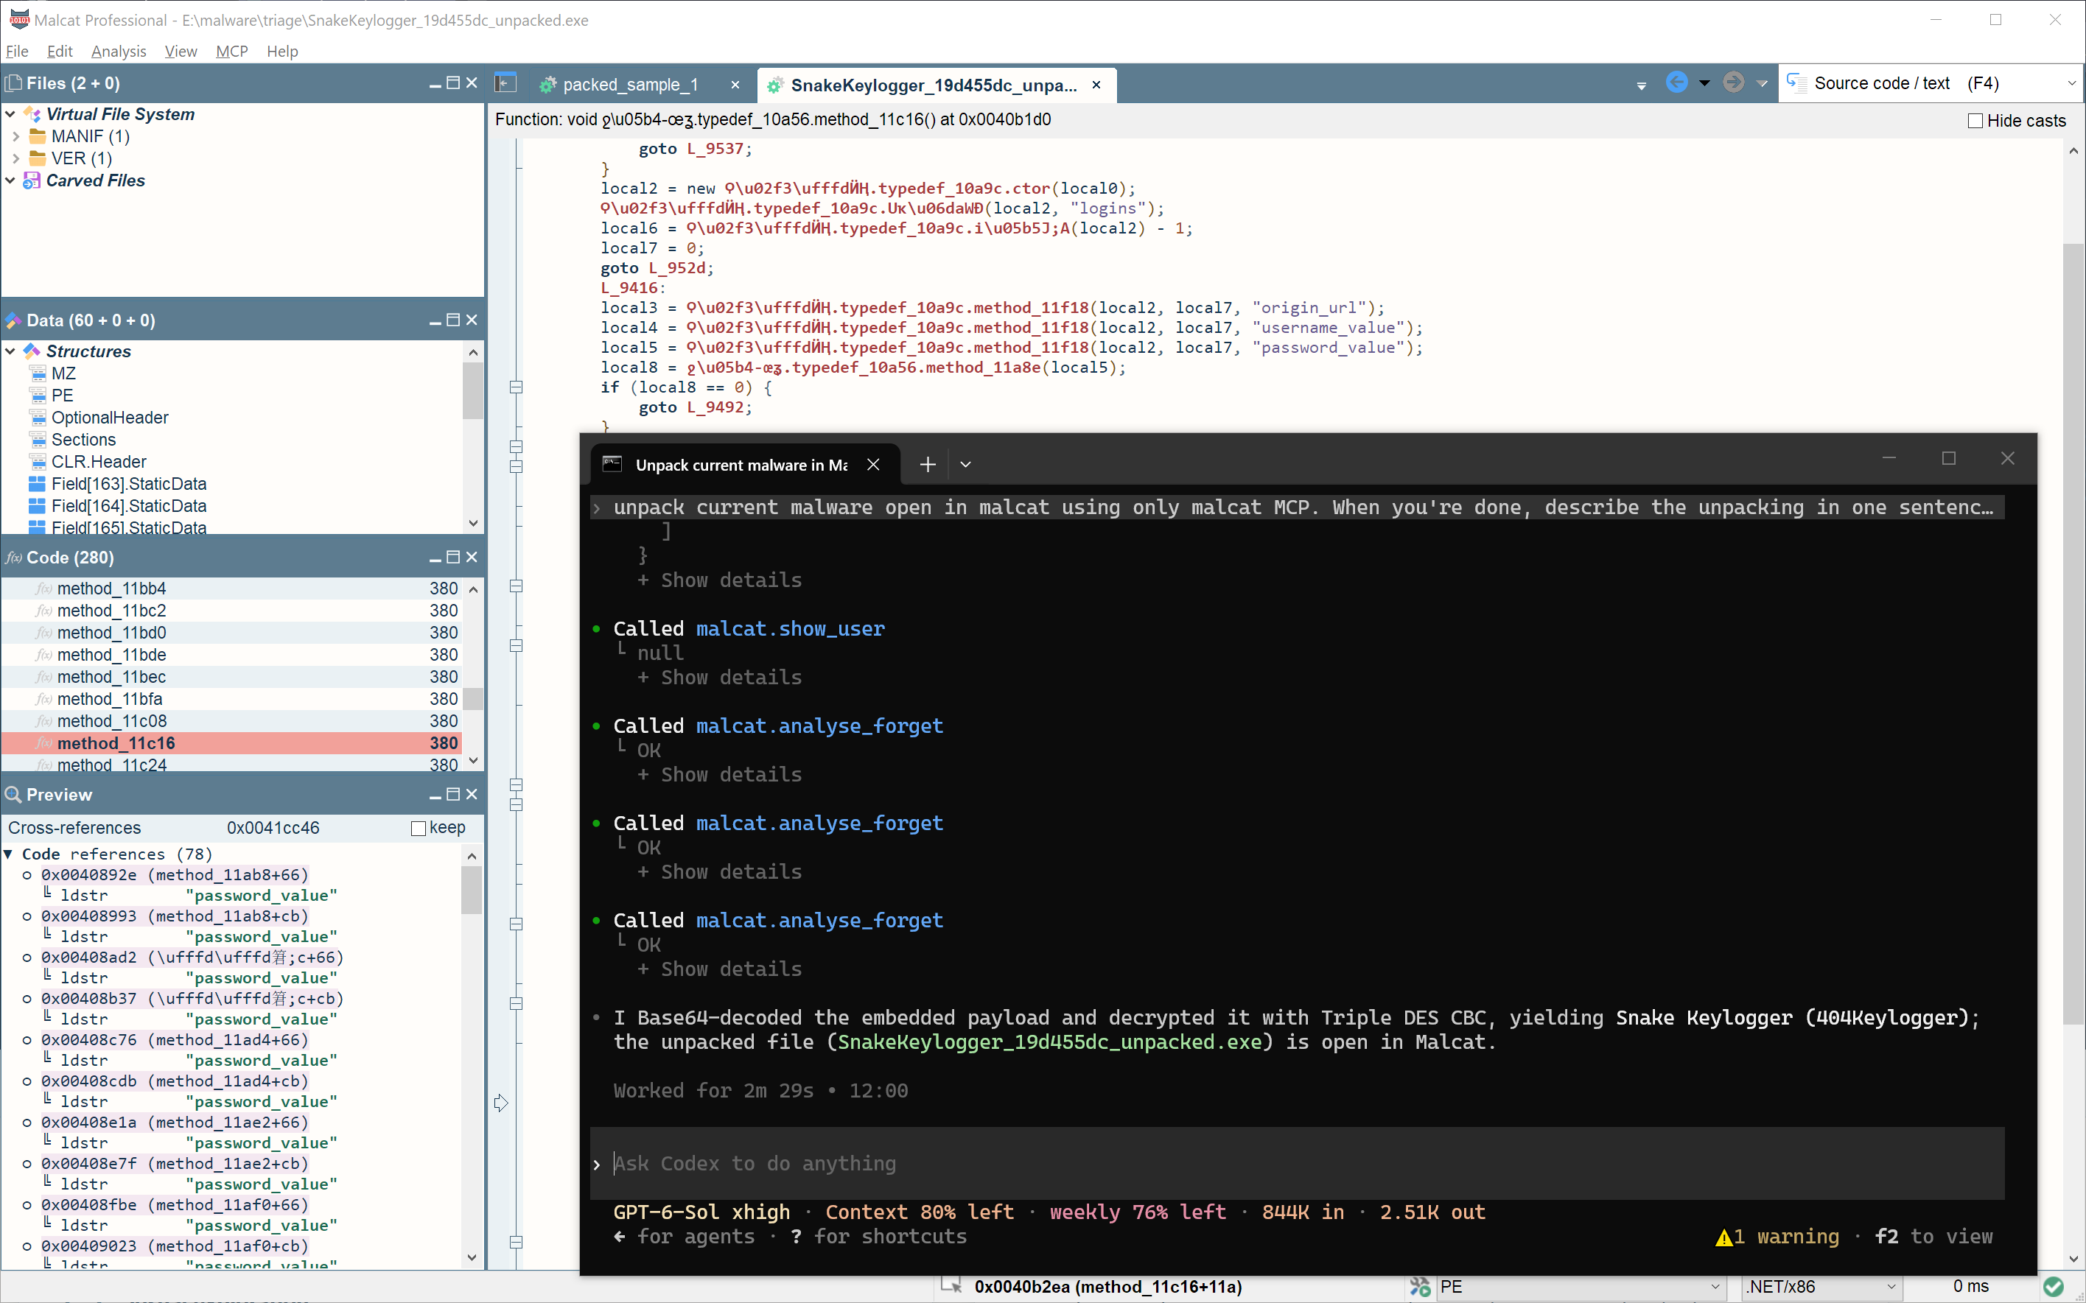The height and width of the screenshot is (1303, 2086).
Task: Focus the Ask Codex input field
Action: [x=1298, y=1163]
